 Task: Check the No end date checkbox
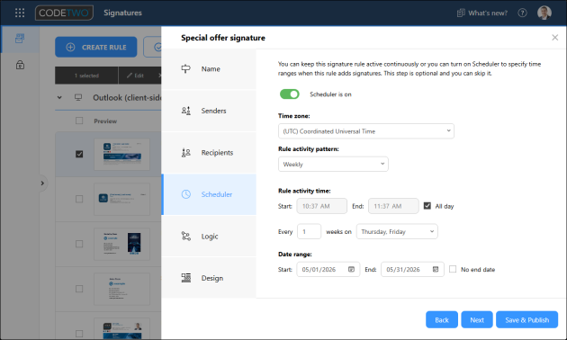pyautogui.click(x=453, y=269)
